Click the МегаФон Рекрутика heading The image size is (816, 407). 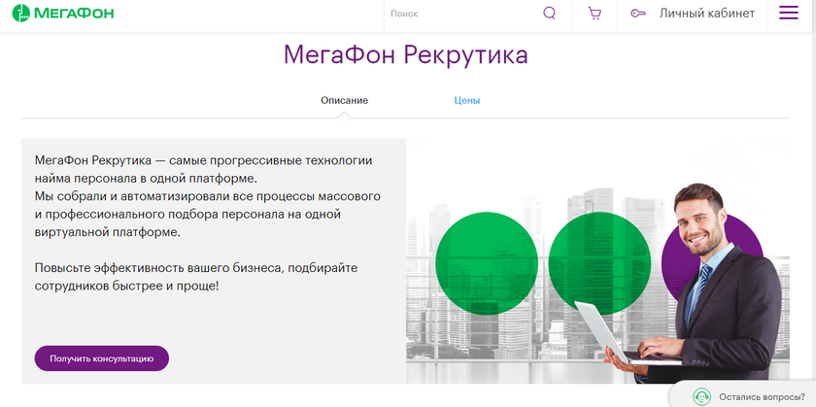tap(406, 55)
